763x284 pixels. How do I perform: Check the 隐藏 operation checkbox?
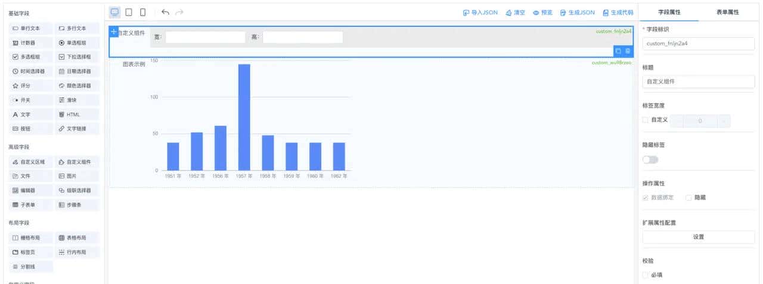click(688, 197)
